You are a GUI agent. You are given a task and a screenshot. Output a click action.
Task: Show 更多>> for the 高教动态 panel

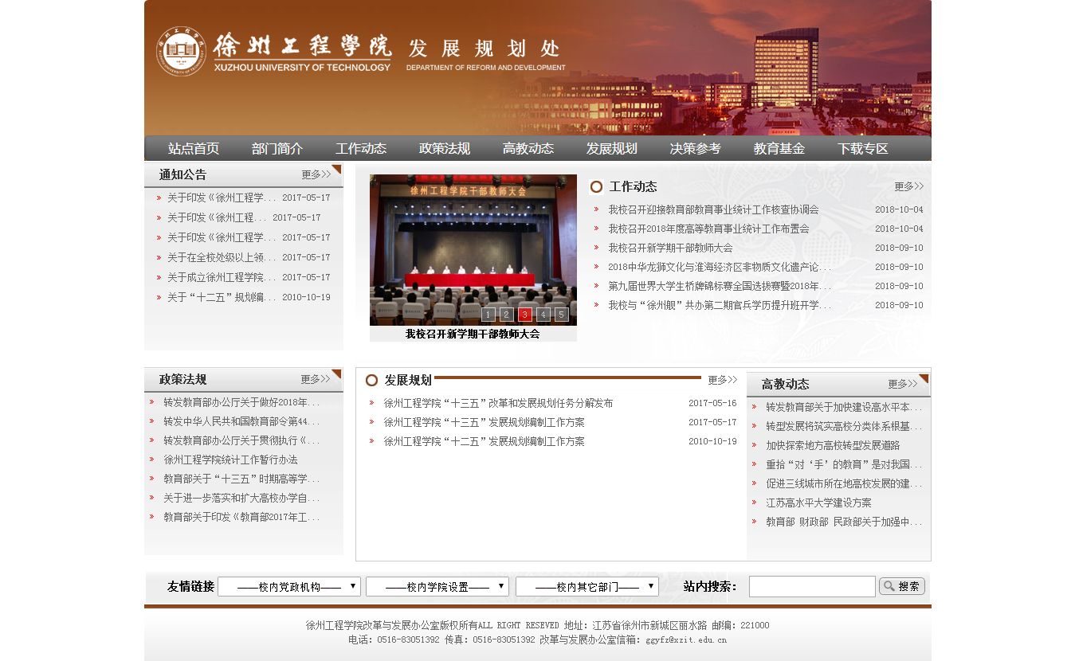tap(903, 384)
